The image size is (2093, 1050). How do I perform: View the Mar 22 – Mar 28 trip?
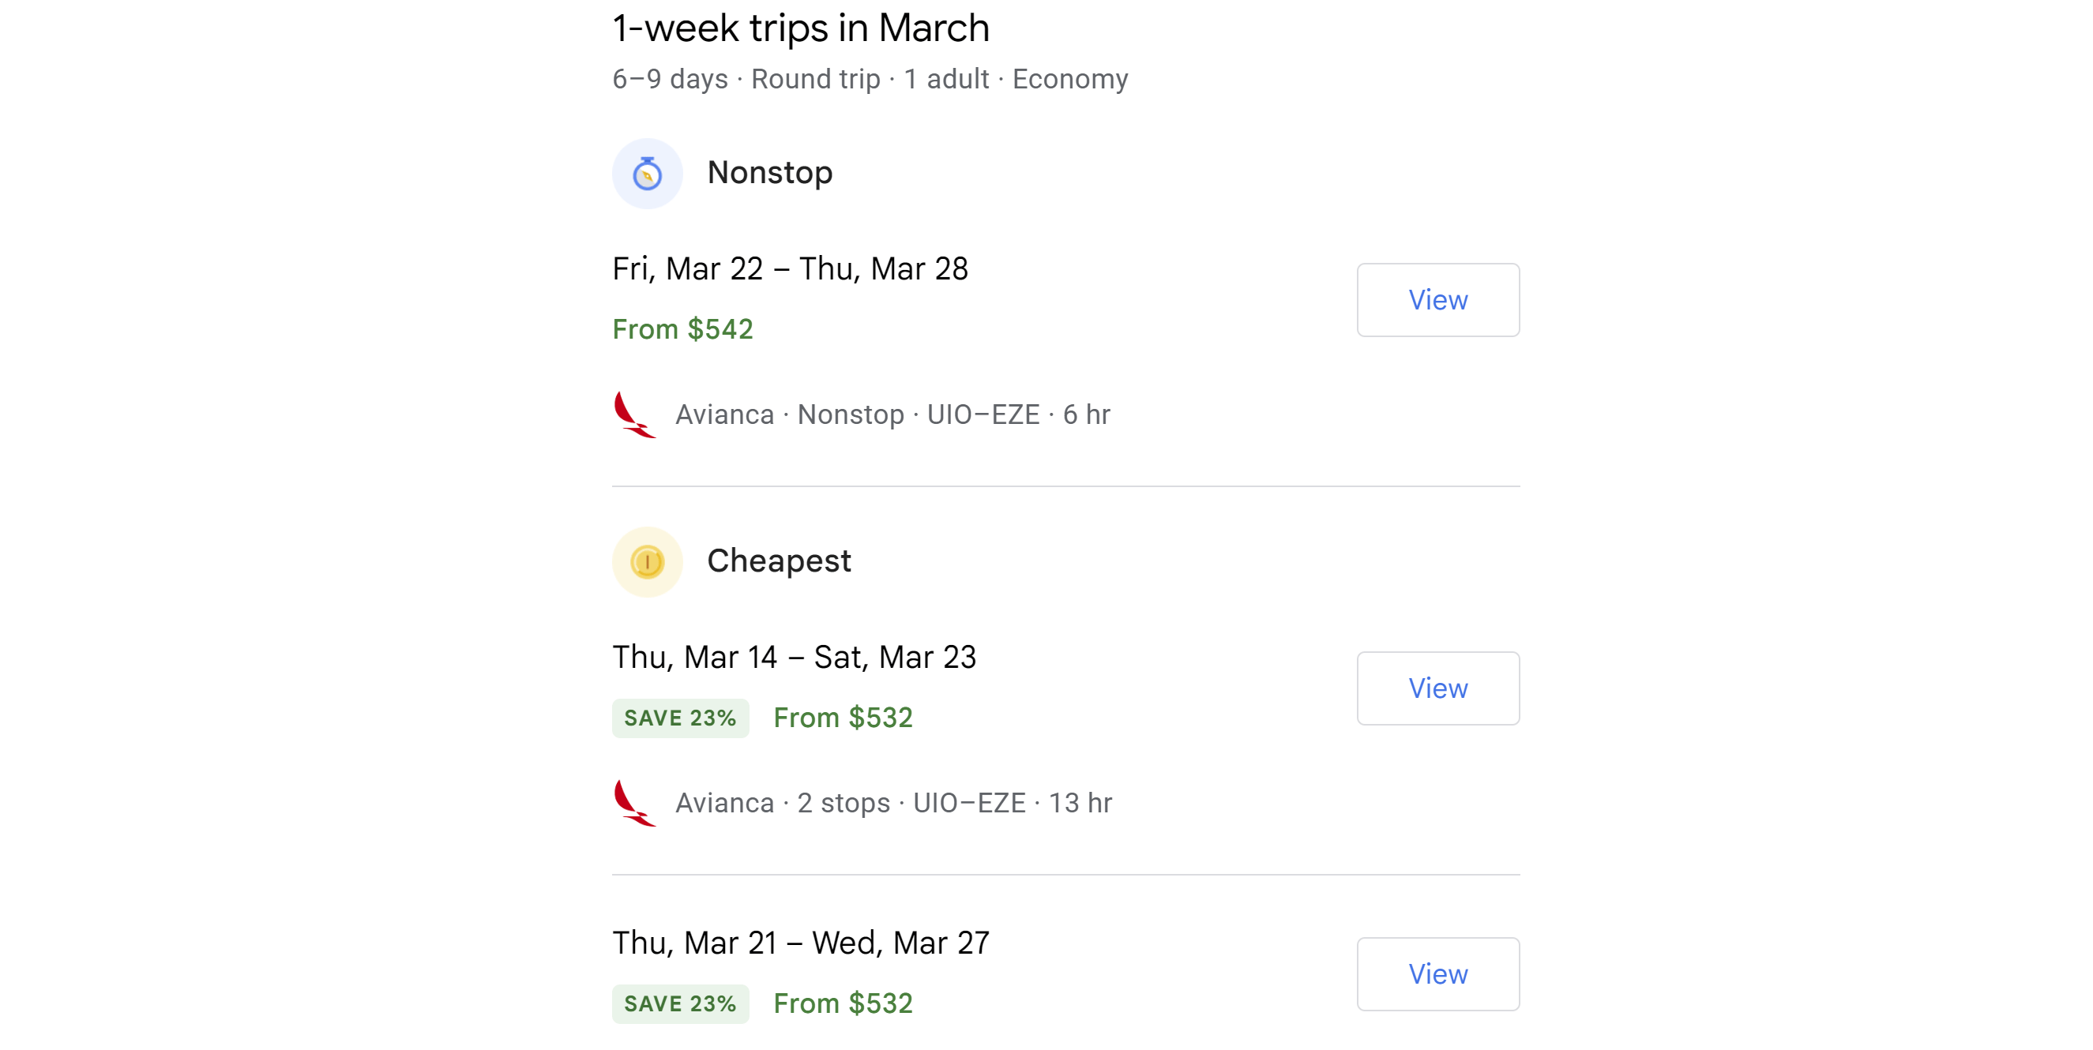click(x=1437, y=300)
